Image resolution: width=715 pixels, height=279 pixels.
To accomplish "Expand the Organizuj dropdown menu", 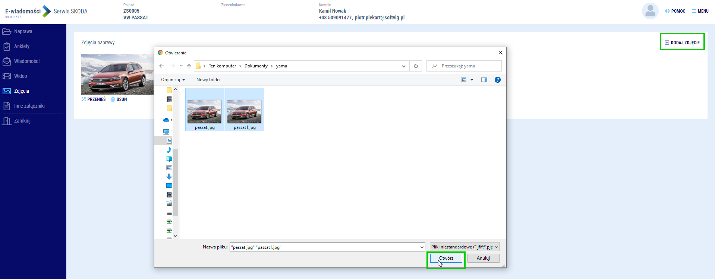I will point(173,80).
